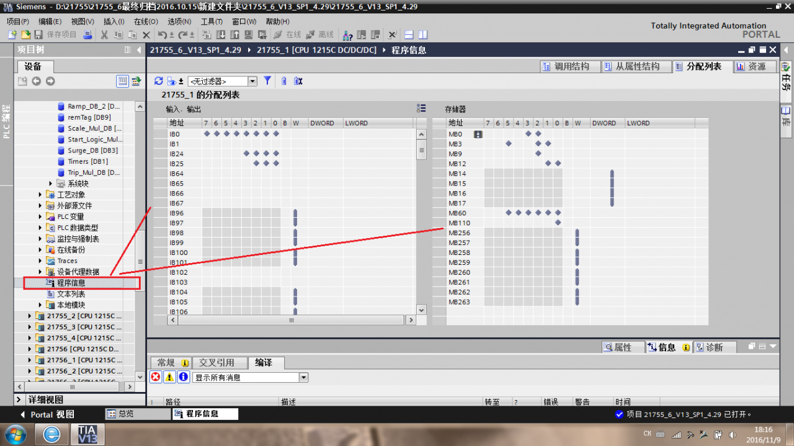Select 文本列表 in the project tree
The height and width of the screenshot is (446, 794).
tap(71, 294)
